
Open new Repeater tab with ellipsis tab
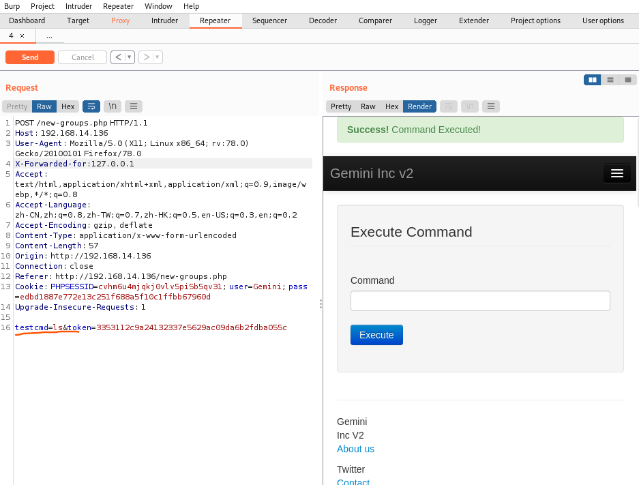(x=49, y=35)
